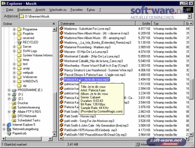
Task: Expand the Server folder node
Action: 14,47
